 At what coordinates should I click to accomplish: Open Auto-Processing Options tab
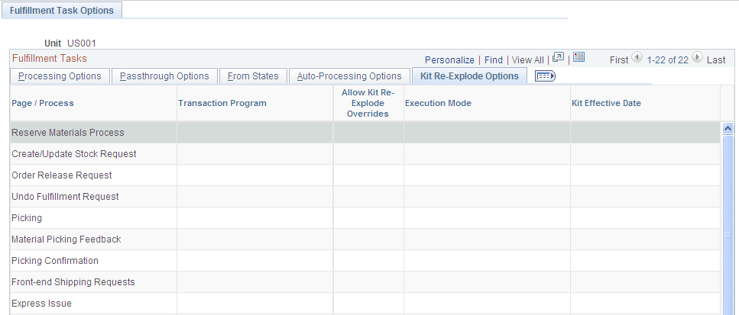coord(349,76)
